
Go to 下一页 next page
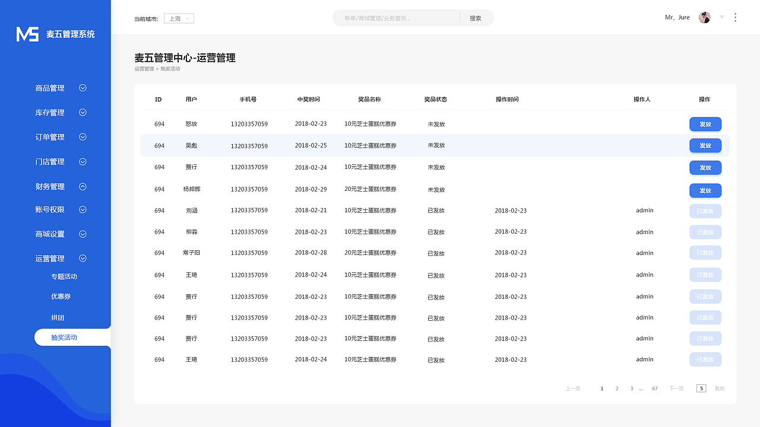point(676,388)
